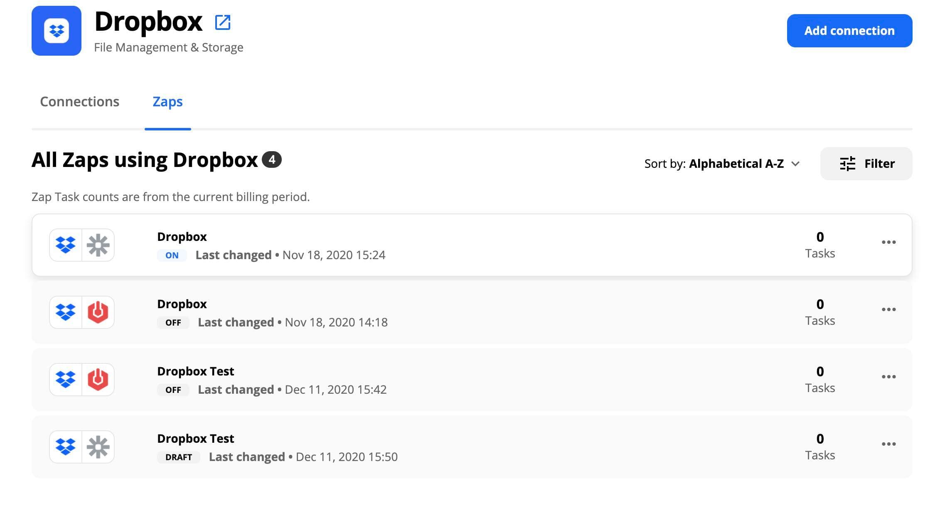Click the ON status badge
The width and height of the screenshot is (940, 520).
172,255
